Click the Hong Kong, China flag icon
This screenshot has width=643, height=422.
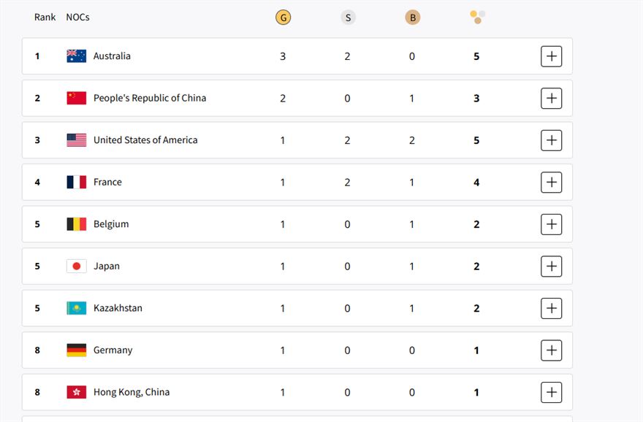[x=76, y=392]
